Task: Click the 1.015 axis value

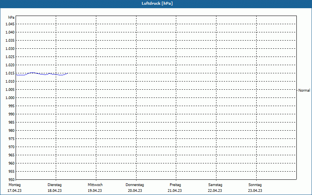Action: tap(10, 73)
